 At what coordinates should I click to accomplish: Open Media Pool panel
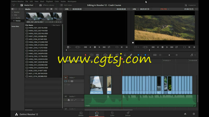tap(27, 5)
